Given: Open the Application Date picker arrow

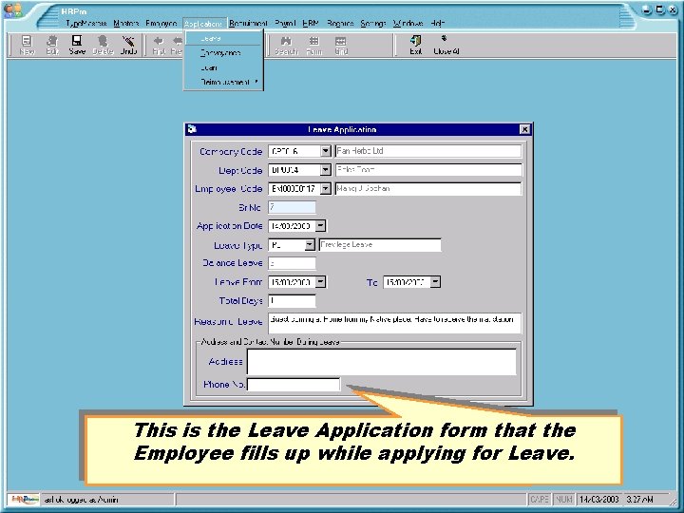Looking at the screenshot, I should pos(320,226).
